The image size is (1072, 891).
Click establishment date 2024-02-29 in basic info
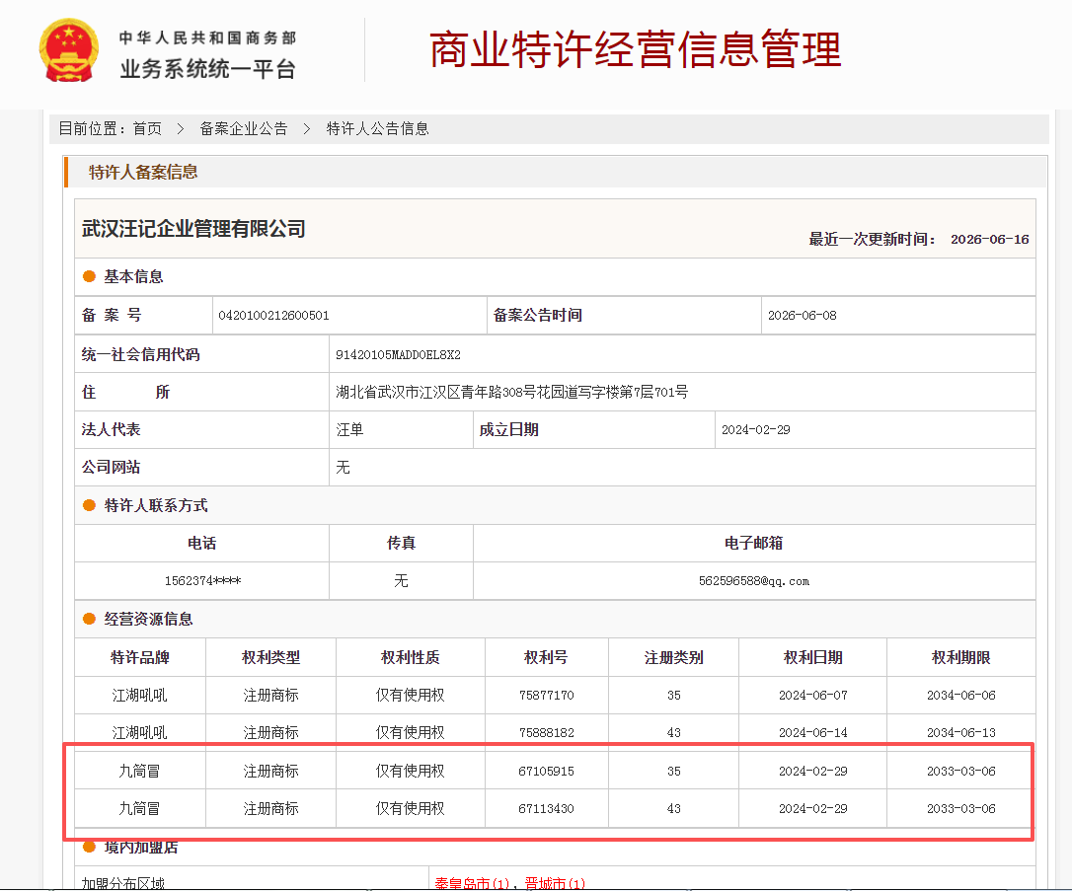point(755,430)
